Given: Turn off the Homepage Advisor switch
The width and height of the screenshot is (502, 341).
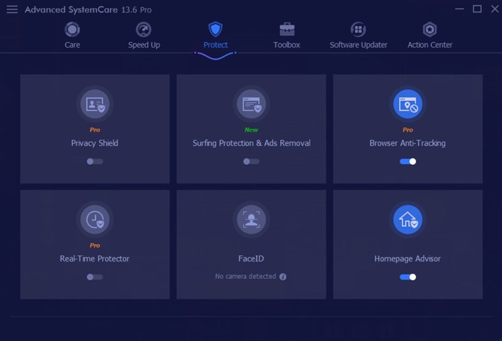Looking at the screenshot, I should click(408, 277).
